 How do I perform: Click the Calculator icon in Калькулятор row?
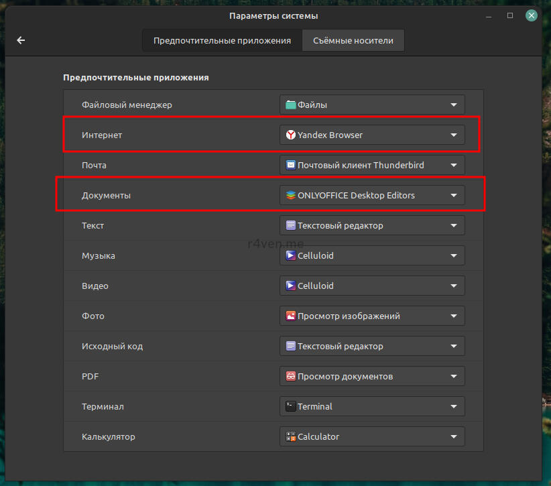pyautogui.click(x=290, y=436)
